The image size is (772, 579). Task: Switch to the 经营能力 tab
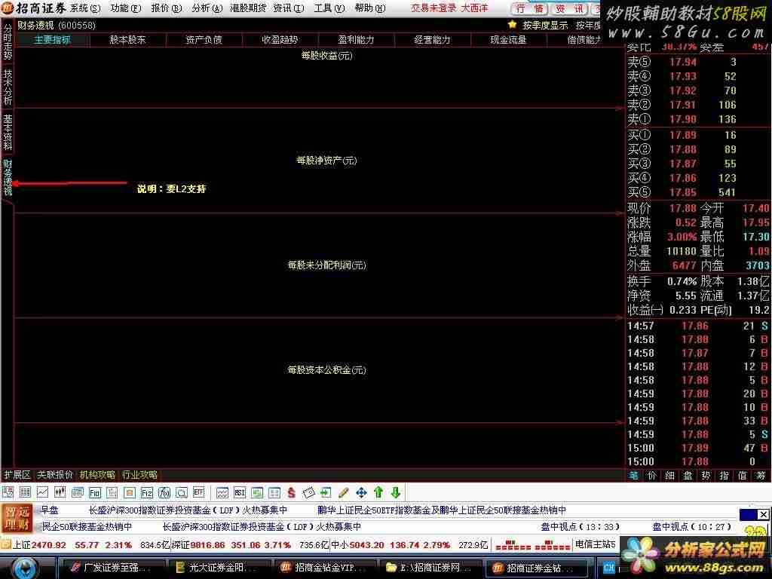pos(432,40)
